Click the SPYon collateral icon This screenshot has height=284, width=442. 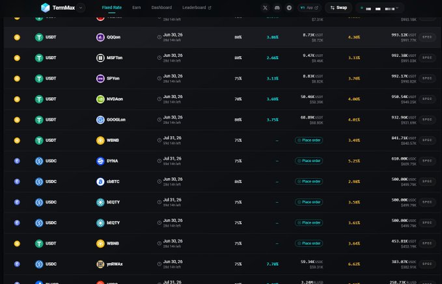coord(100,79)
